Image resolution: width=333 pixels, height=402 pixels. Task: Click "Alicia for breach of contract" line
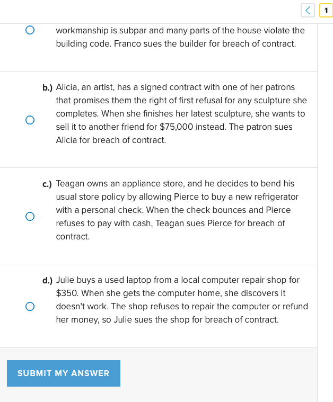[x=111, y=140]
